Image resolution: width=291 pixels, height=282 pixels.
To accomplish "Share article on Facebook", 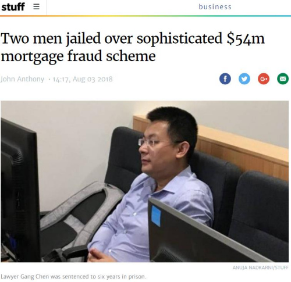I will pos(225,79).
